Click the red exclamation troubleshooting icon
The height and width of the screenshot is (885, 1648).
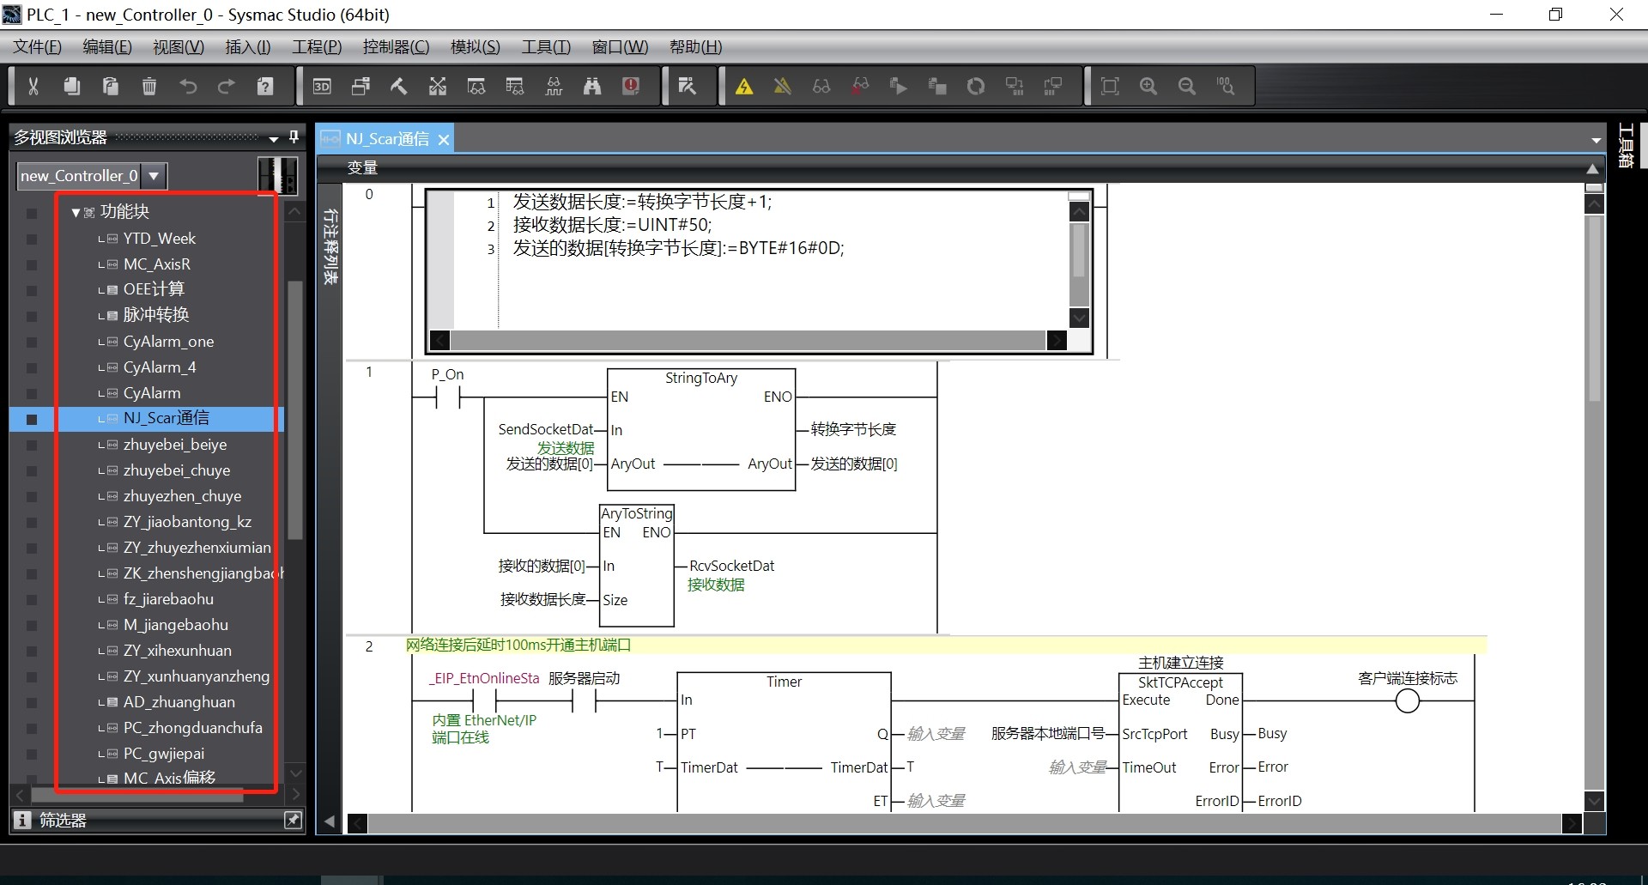pos(631,86)
